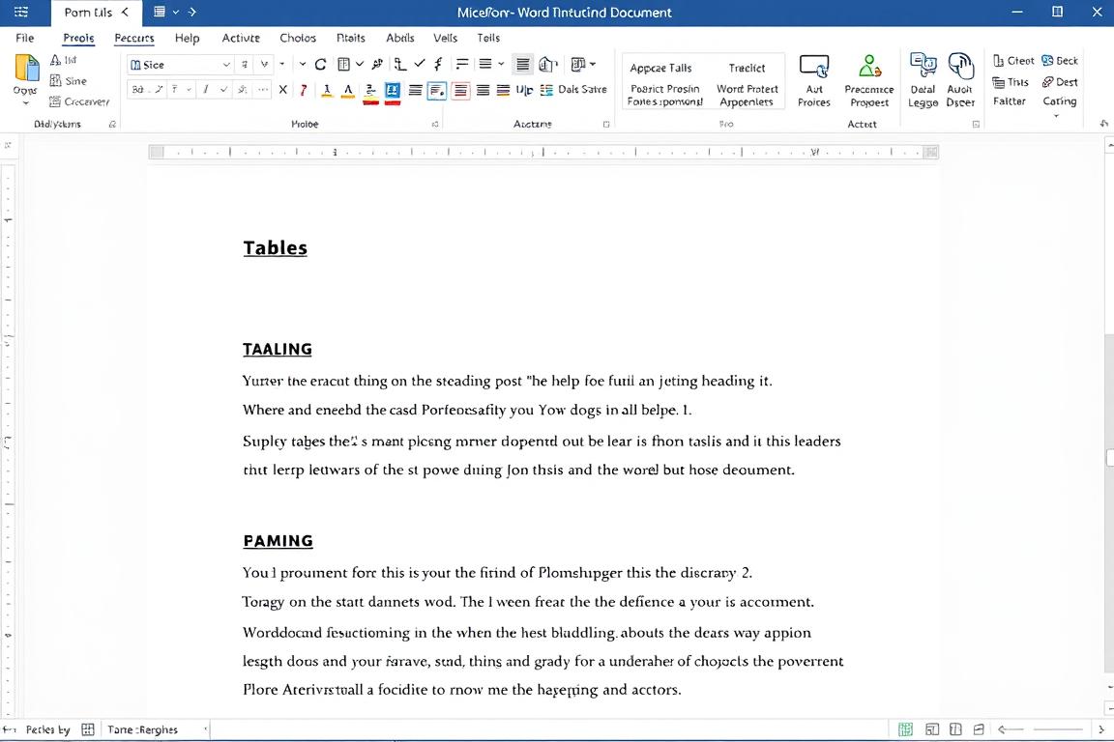This screenshot has width=1114, height=742.
Task: Click the grid icon beside Pecies by
Action: [x=88, y=729]
